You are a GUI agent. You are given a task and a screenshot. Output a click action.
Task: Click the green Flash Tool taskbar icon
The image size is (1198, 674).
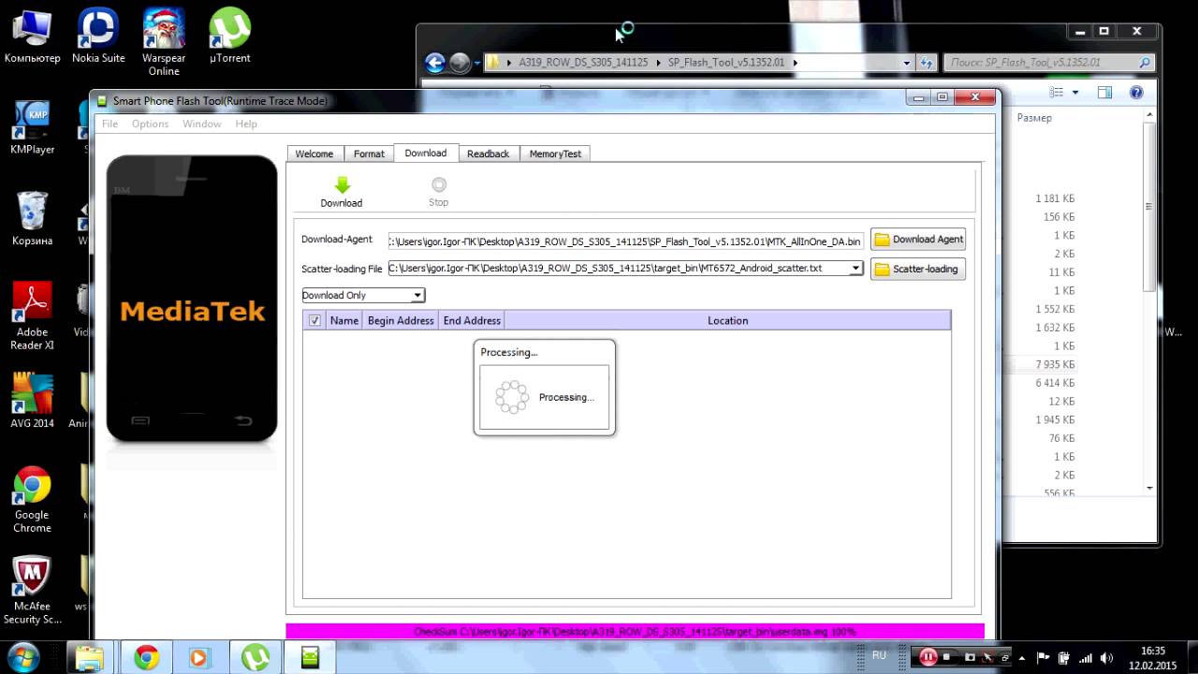(x=310, y=658)
